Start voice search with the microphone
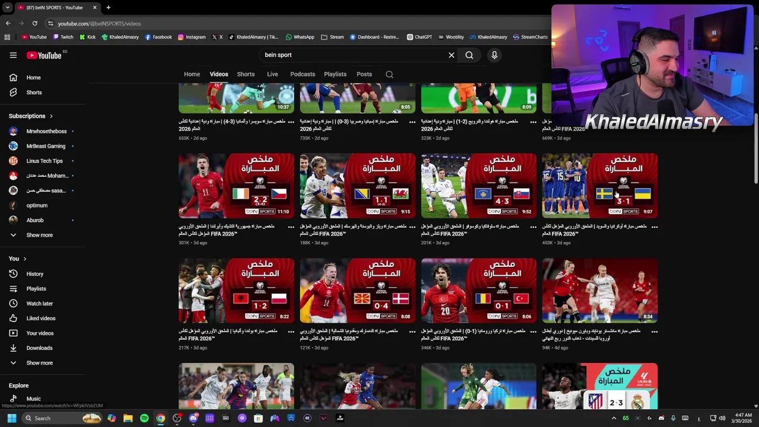The height and width of the screenshot is (427, 759). 494,55
